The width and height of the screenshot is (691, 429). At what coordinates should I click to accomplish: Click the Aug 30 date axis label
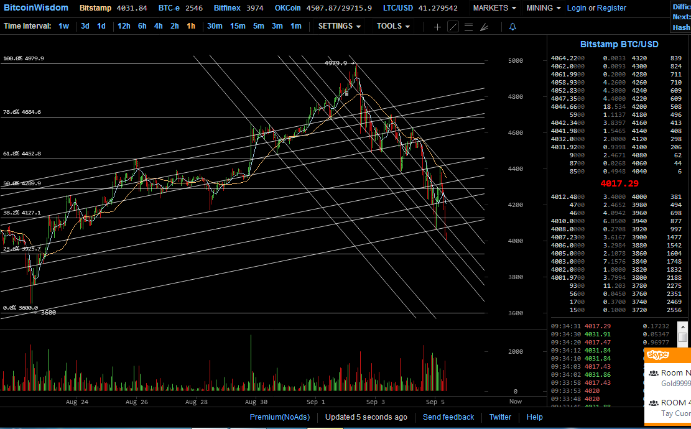point(256,402)
